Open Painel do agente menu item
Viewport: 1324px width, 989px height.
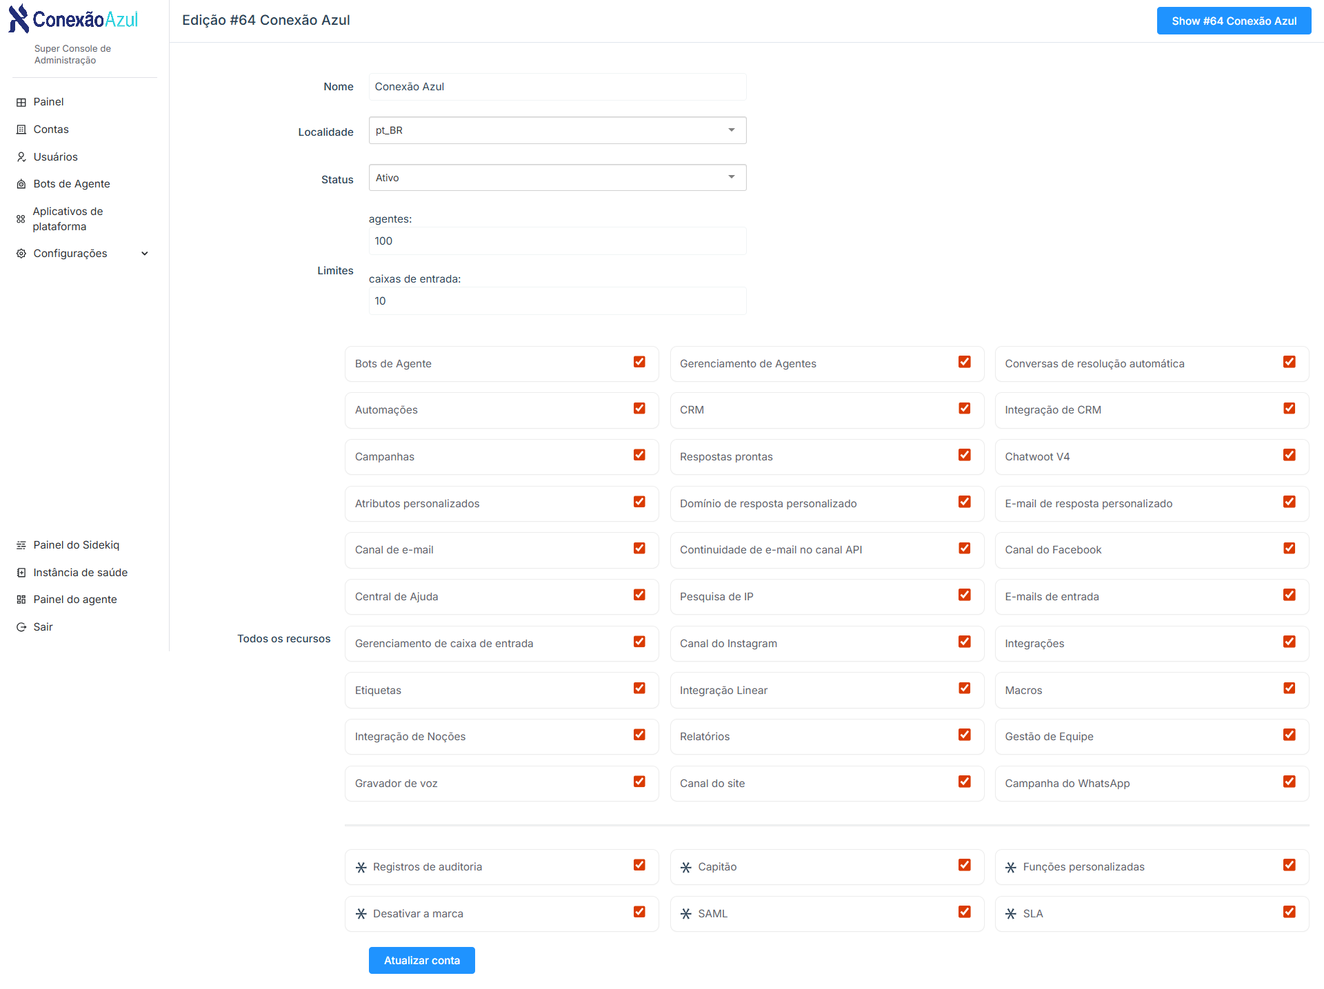point(75,600)
